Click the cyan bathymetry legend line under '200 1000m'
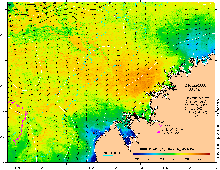This screenshot has width=220, height=170. click(108, 155)
